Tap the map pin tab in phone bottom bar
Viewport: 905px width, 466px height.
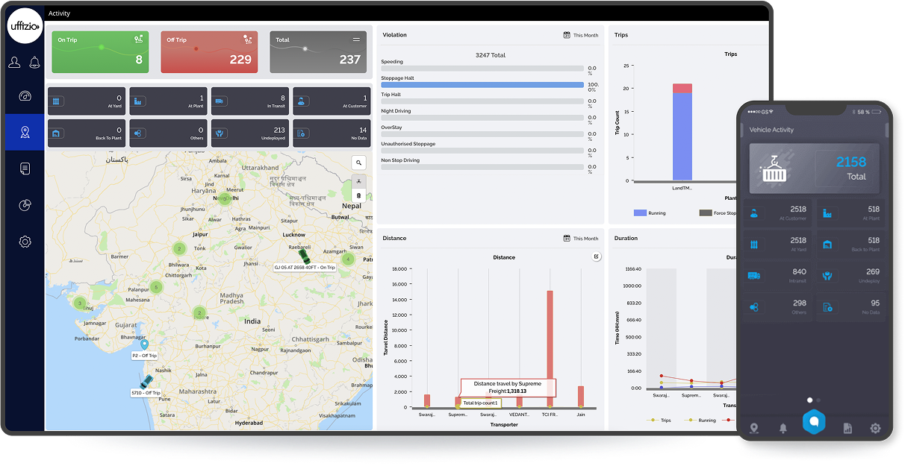point(754,428)
